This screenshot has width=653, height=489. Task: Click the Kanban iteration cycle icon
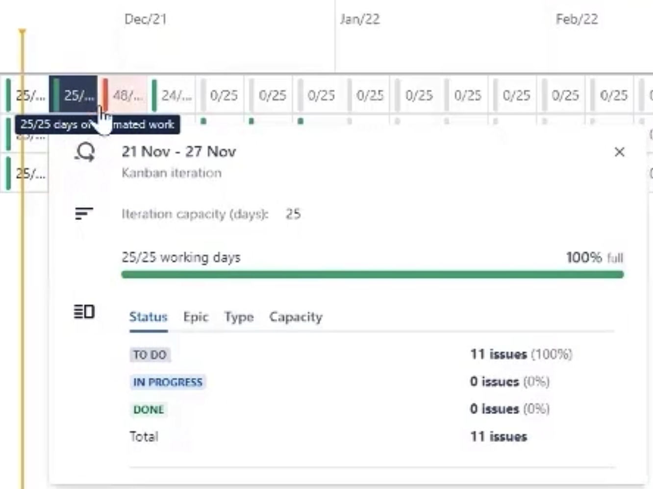[x=84, y=153]
